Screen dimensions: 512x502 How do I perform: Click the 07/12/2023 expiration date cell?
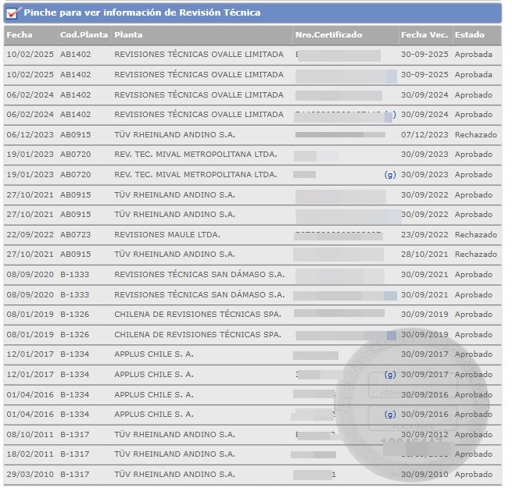(x=424, y=134)
